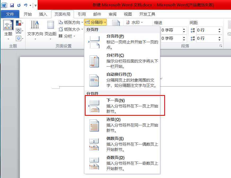This screenshot has width=231, height=178.
Task: Insert 奇数页(D) odd page section break
Action: point(122,163)
